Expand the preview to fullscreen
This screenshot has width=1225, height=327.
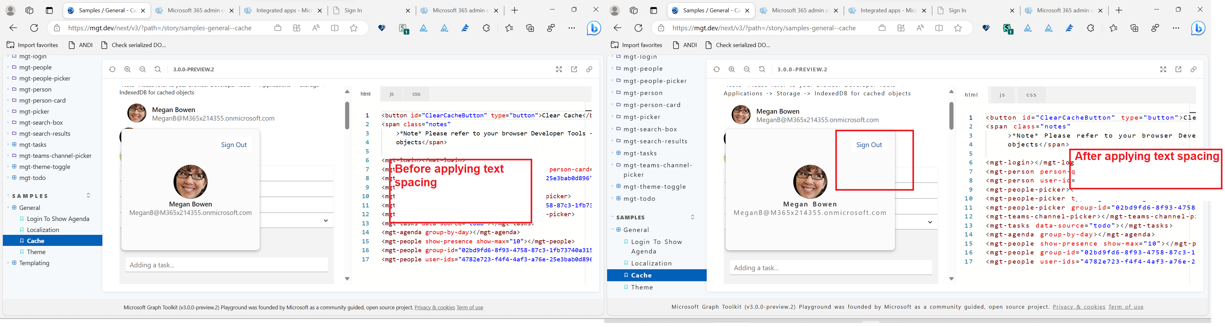(558, 69)
